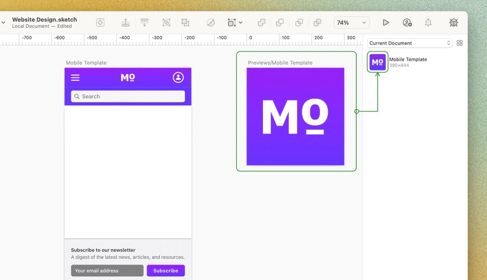Click the Subscribe button

(x=166, y=270)
